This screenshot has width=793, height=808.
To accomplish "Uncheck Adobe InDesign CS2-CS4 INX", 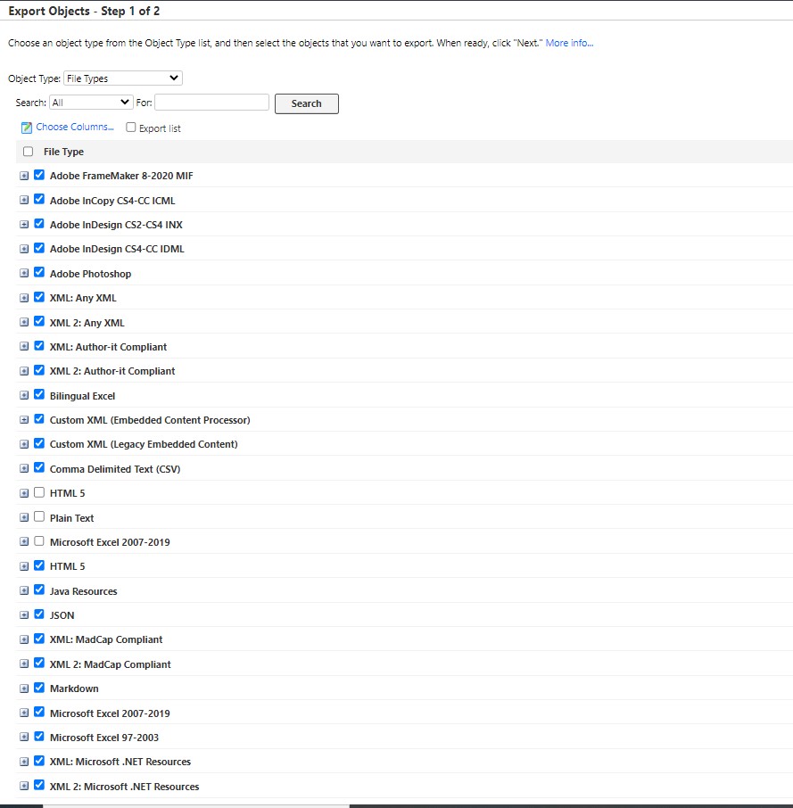I will (39, 224).
